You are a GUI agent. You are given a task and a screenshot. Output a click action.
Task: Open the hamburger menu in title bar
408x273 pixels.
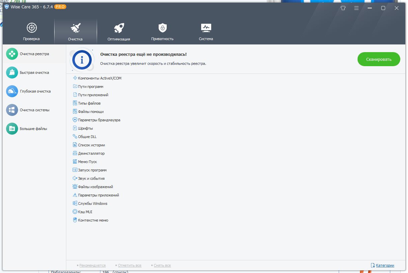[356, 8]
